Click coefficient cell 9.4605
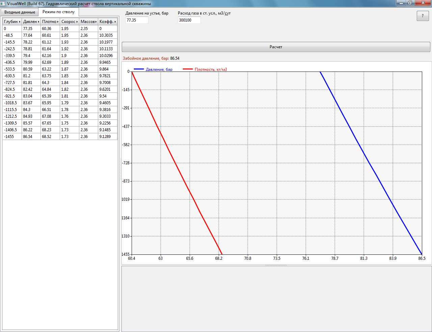 [108, 103]
